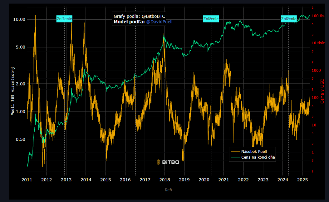Click the 0.50 tick on left axis
Viewport: 329px width, 202px height.
pos(20,139)
